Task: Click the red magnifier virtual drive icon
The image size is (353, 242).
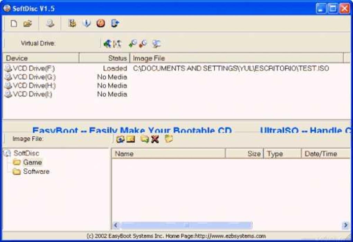Action: coord(143,44)
